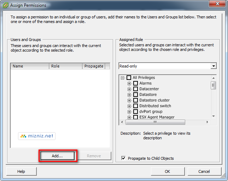Image resolution: width=228 pixels, height=181 pixels.
Task: Select the dvPort group tree label
Action: 151,111
